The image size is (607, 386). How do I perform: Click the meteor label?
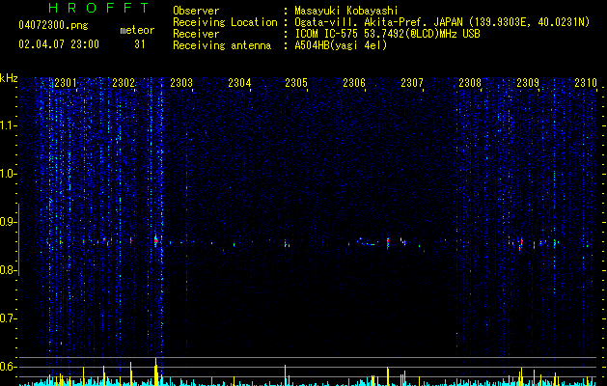(x=137, y=30)
